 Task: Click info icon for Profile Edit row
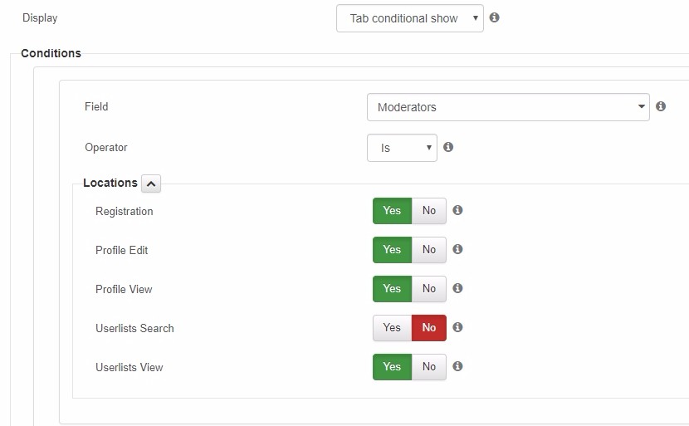pyautogui.click(x=457, y=249)
